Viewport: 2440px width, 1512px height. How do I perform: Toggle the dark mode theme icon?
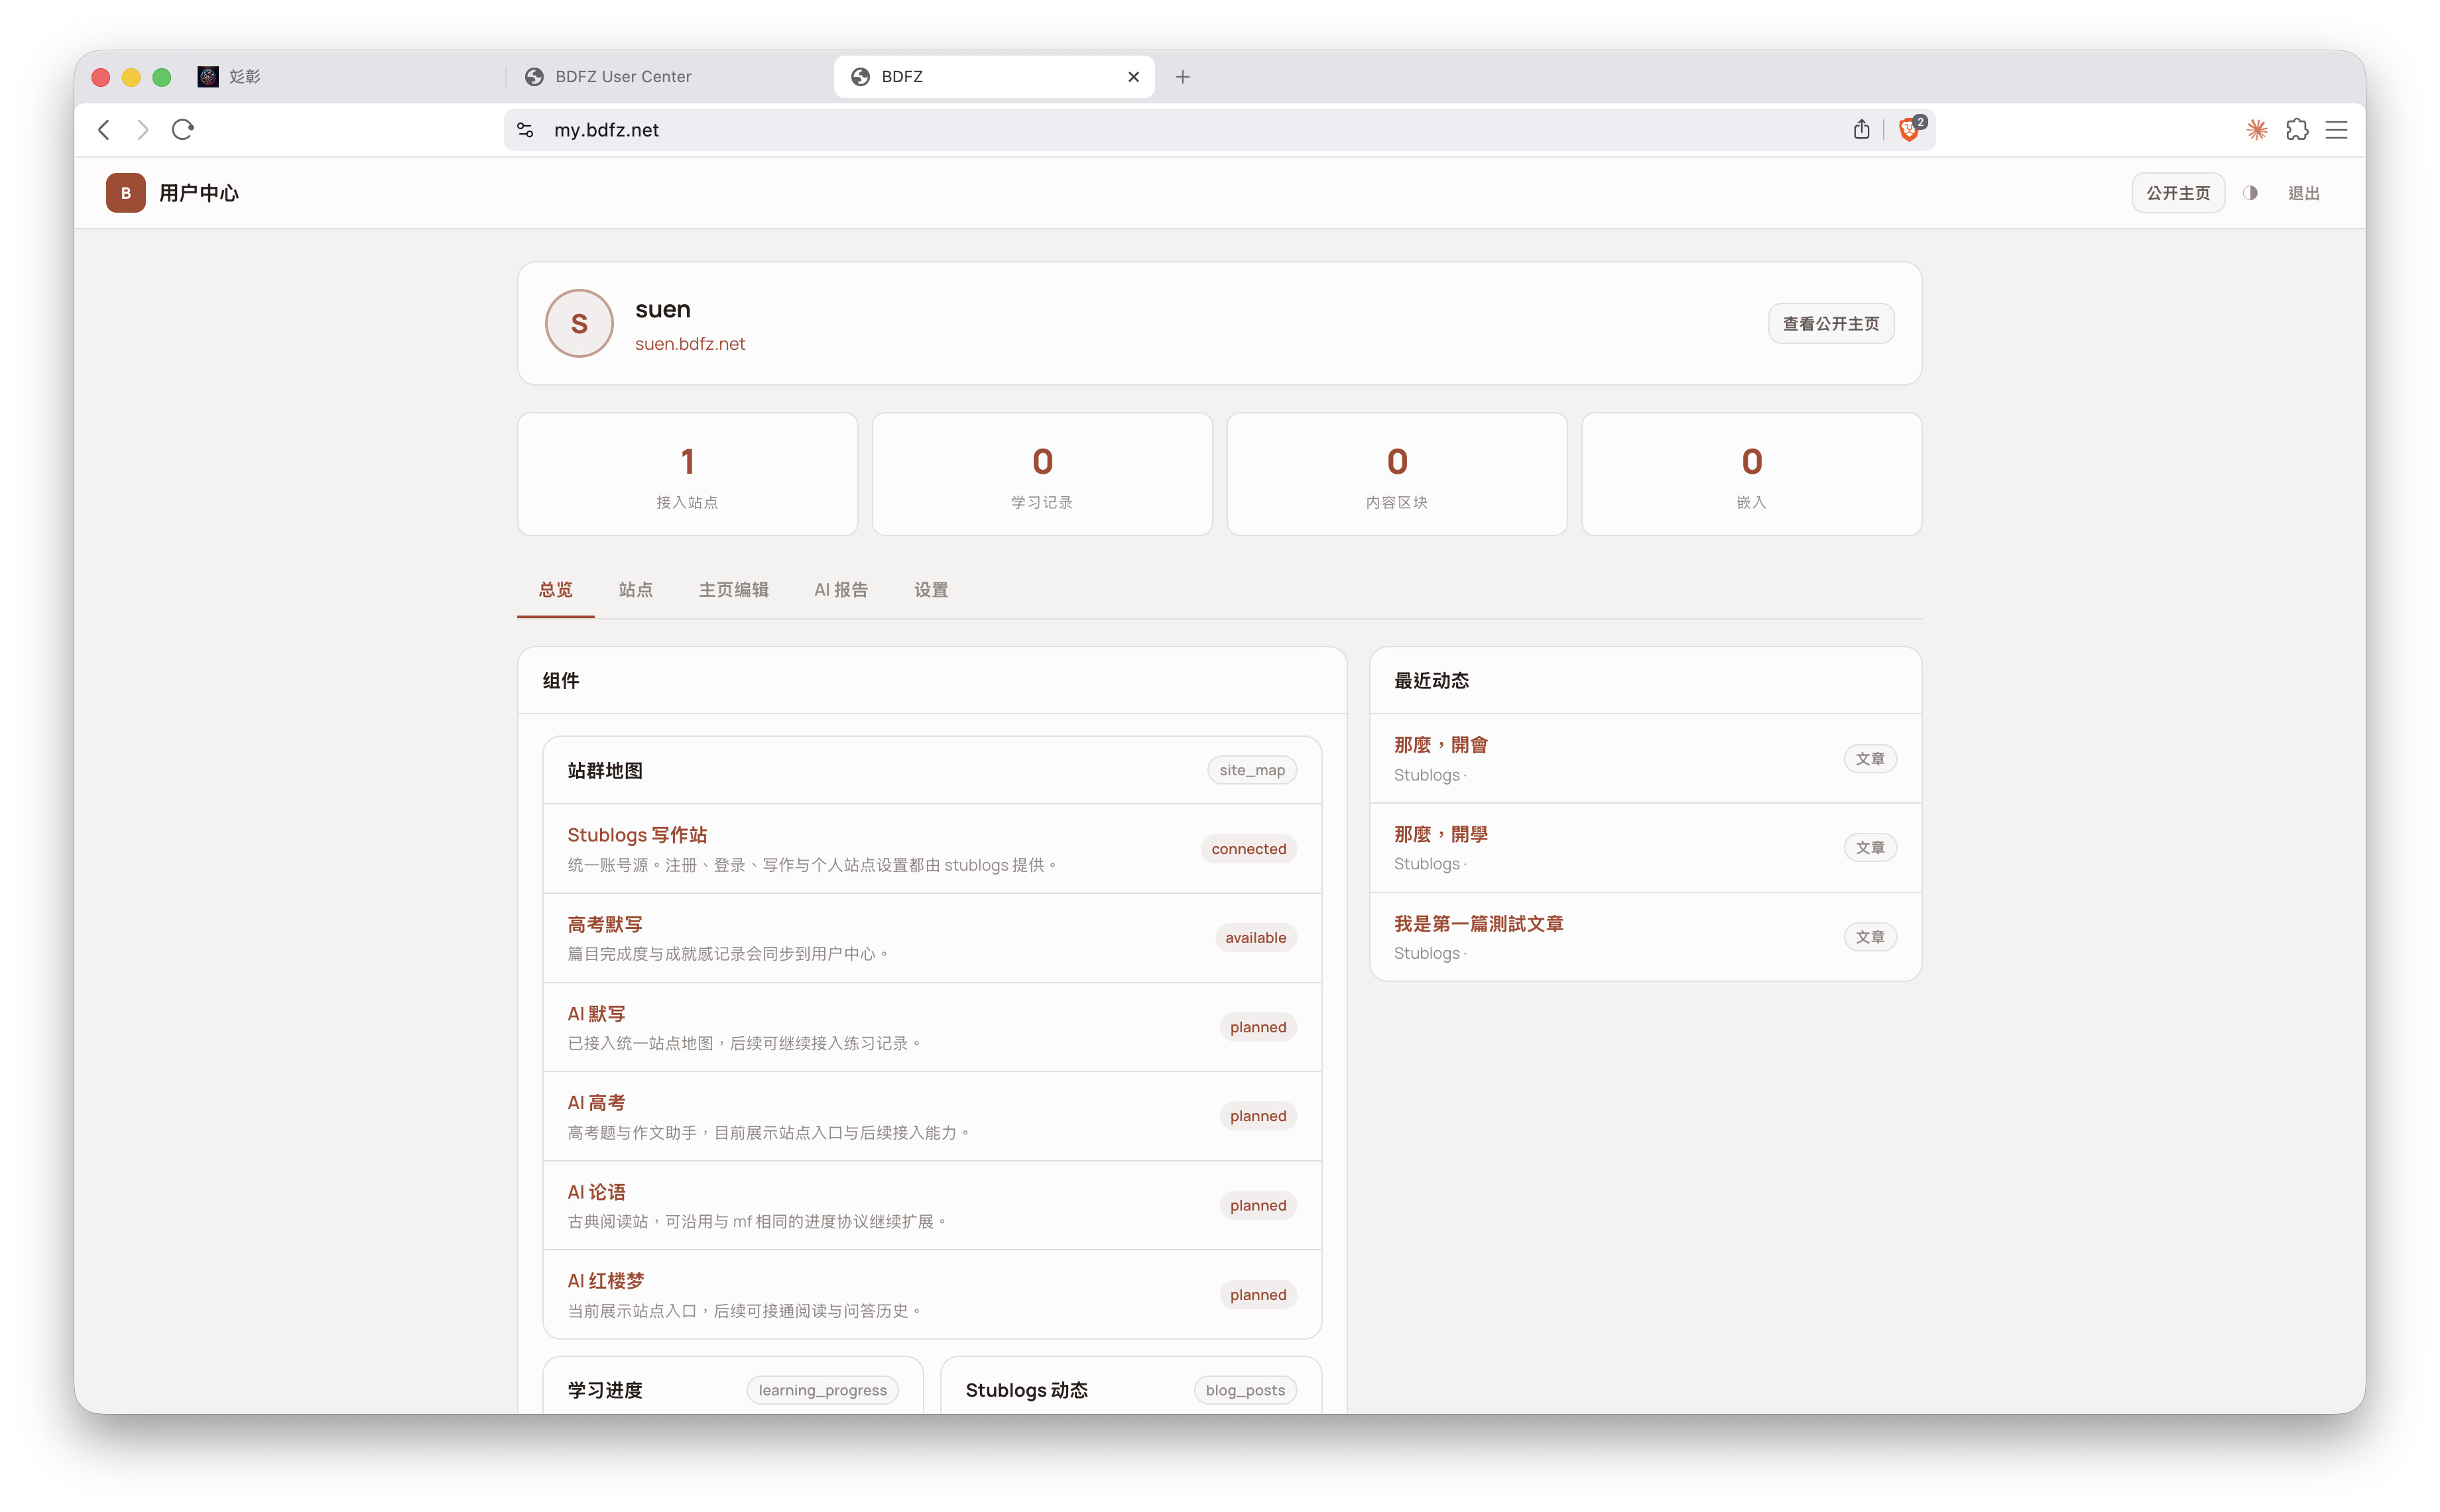(x=2250, y=193)
